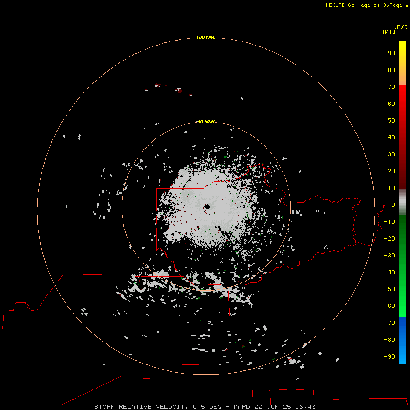Click the 0 value on velocity scale
410x410 pixels.
pos(393,205)
